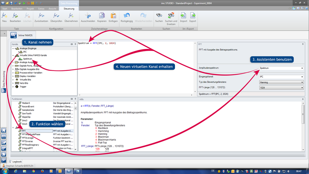Pin the Kanäle panel with pushpin
309x174 pixels.
pyautogui.click(x=75, y=44)
